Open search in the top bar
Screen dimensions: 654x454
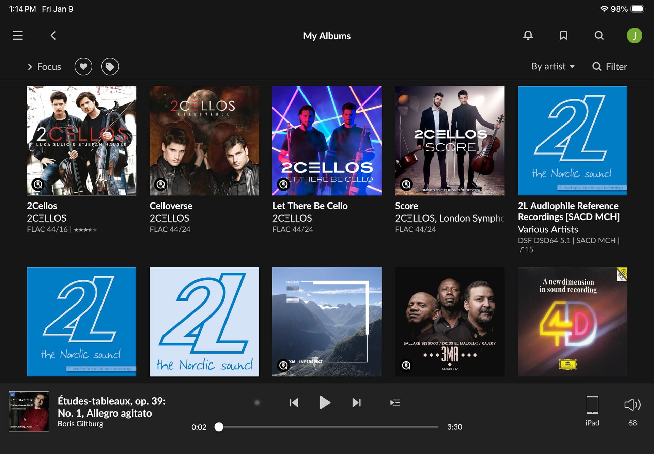pyautogui.click(x=599, y=35)
